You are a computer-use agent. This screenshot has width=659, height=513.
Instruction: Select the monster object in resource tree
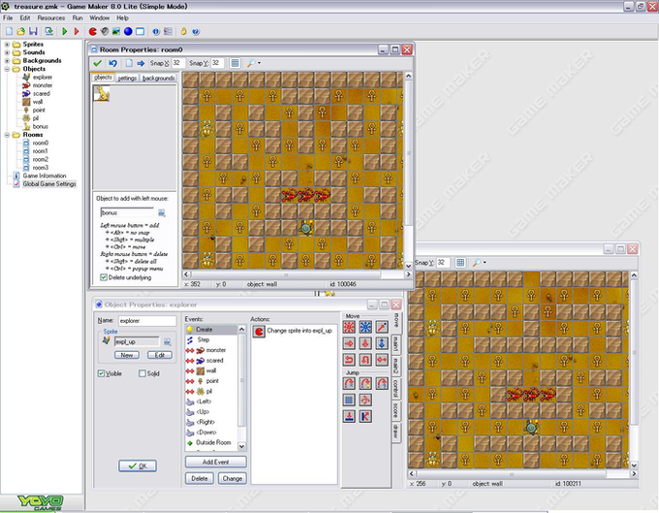click(42, 85)
